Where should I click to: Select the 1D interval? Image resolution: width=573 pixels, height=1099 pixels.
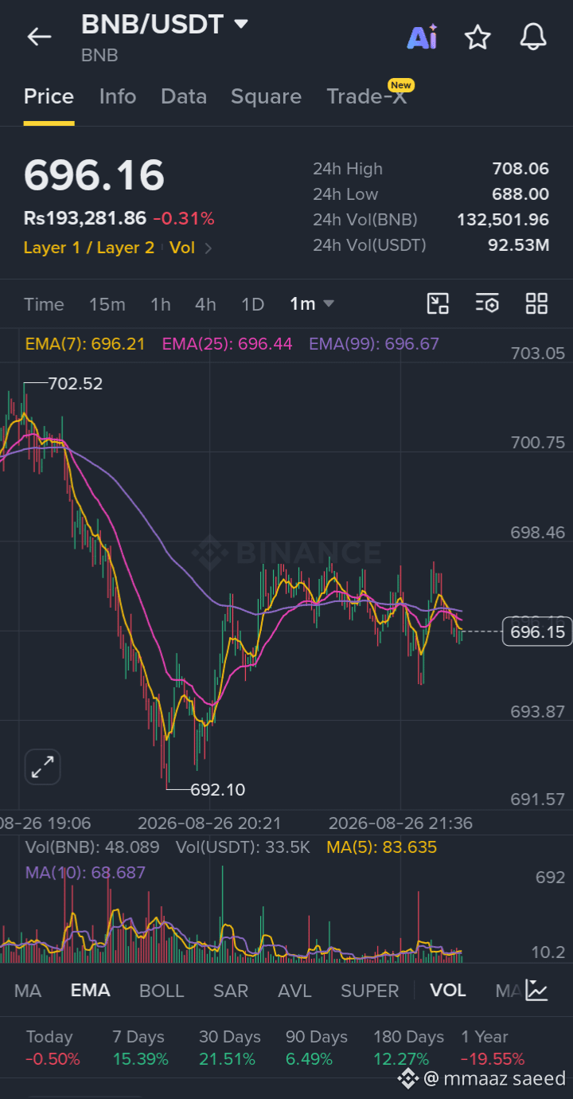(252, 304)
